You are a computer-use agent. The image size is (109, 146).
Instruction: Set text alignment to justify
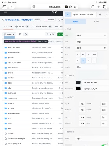[94, 61]
